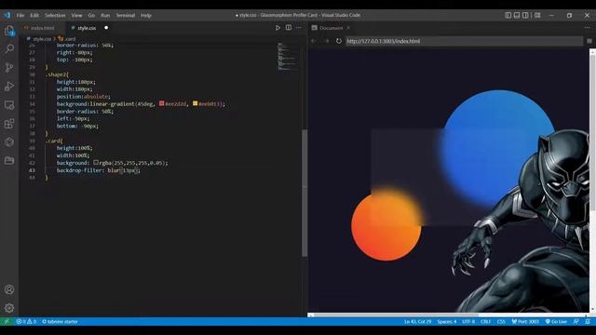This screenshot has width=596, height=335.
Task: Click the editor vertical scrollbar
Action: coord(305,193)
